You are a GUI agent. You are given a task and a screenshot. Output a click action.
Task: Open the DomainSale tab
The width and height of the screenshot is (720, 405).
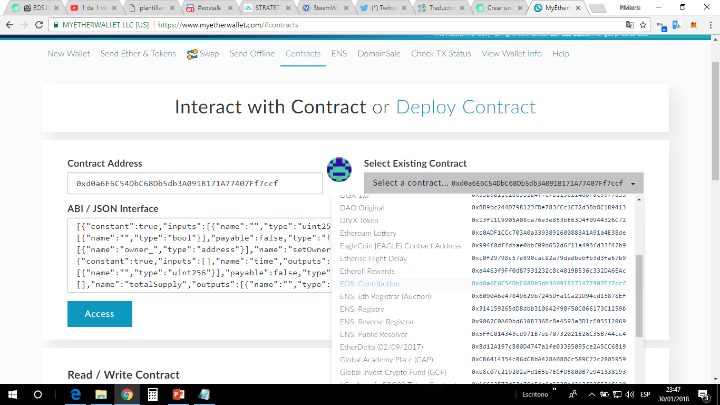[x=379, y=54]
